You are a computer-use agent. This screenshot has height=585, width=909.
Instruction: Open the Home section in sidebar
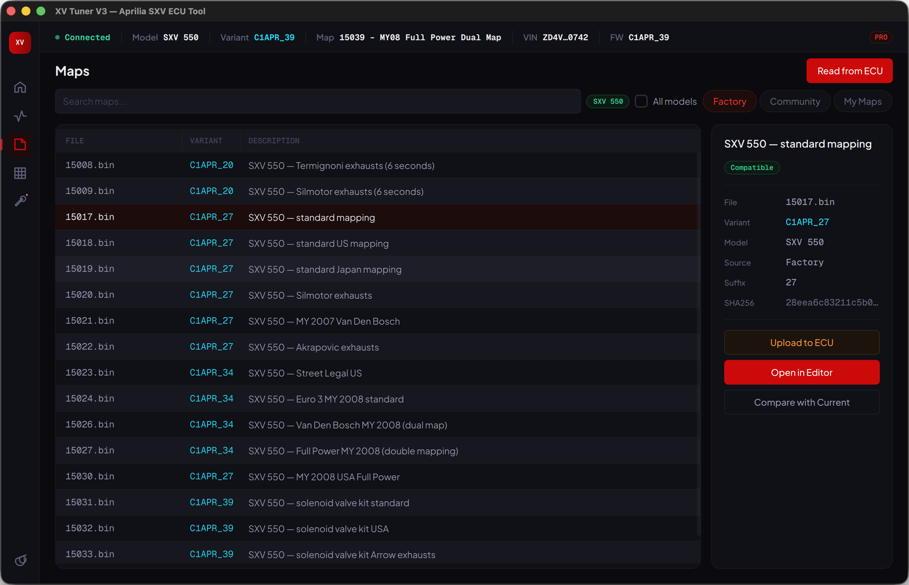pos(20,87)
